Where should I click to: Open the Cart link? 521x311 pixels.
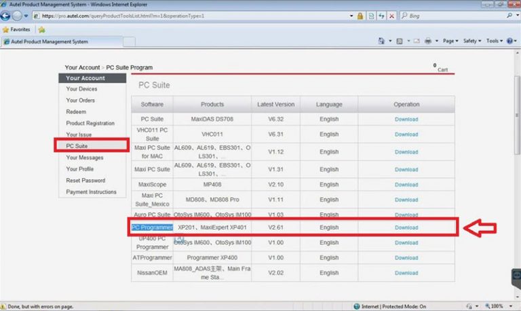click(x=442, y=69)
